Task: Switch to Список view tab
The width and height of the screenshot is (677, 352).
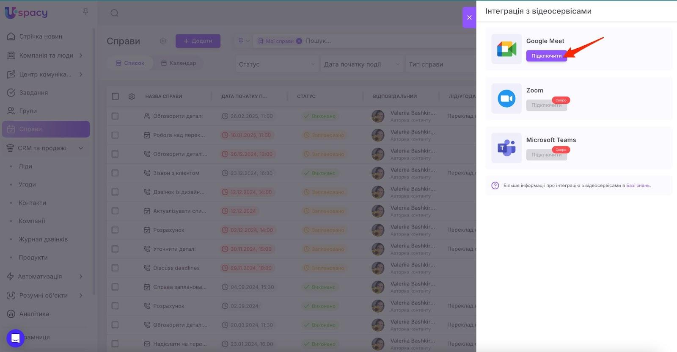Action: coord(130,63)
